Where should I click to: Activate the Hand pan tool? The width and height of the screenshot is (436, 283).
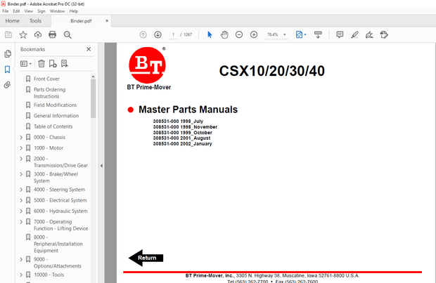click(224, 34)
